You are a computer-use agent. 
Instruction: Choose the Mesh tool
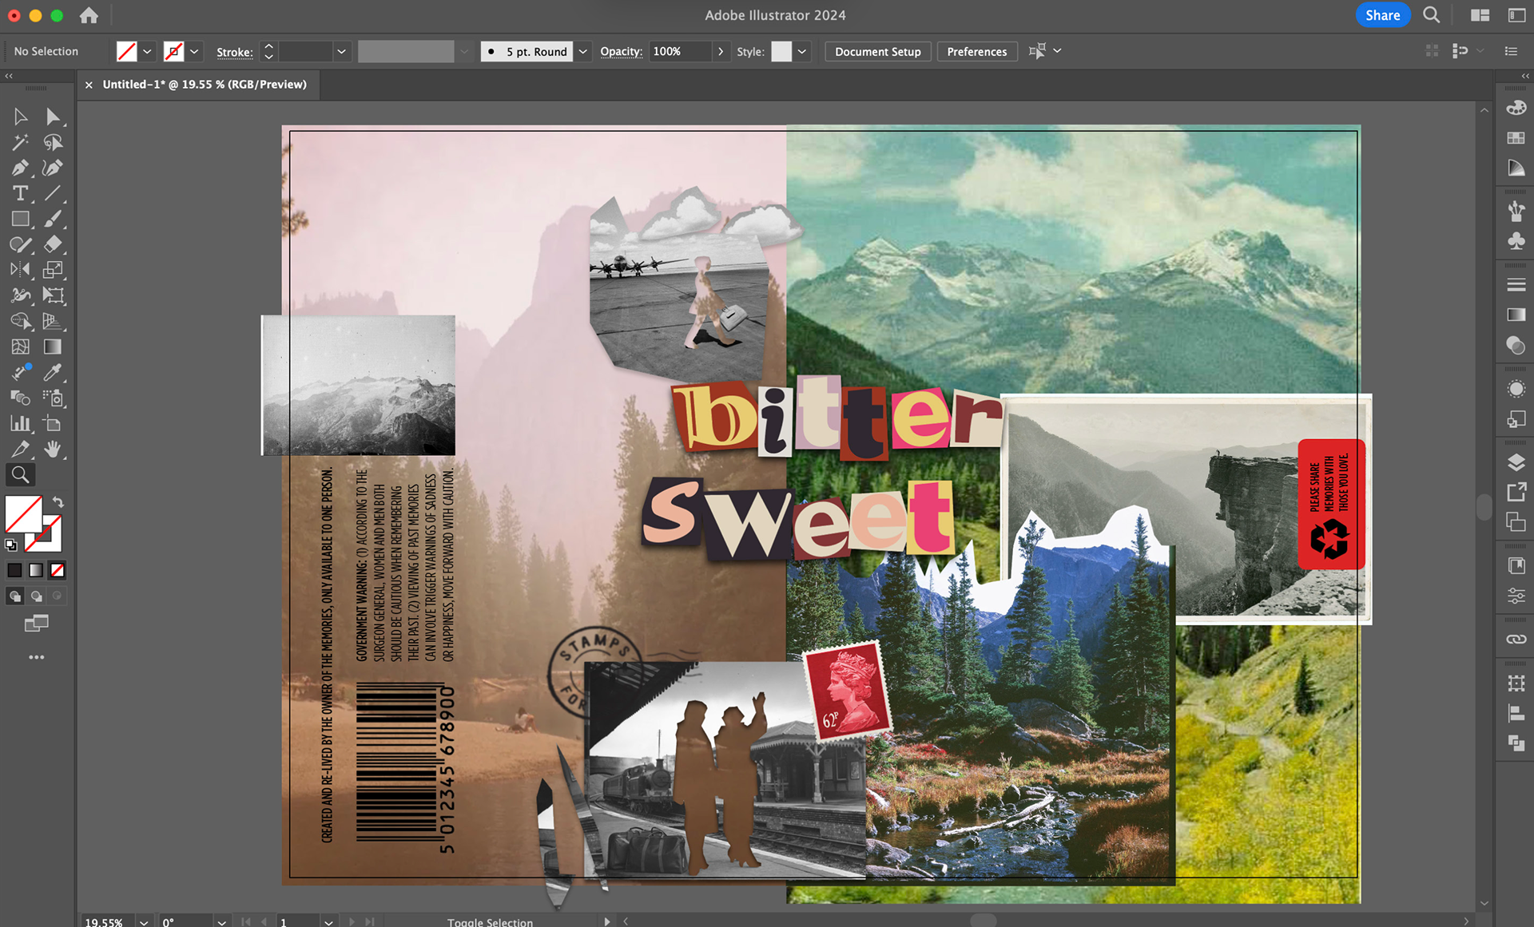click(x=20, y=347)
